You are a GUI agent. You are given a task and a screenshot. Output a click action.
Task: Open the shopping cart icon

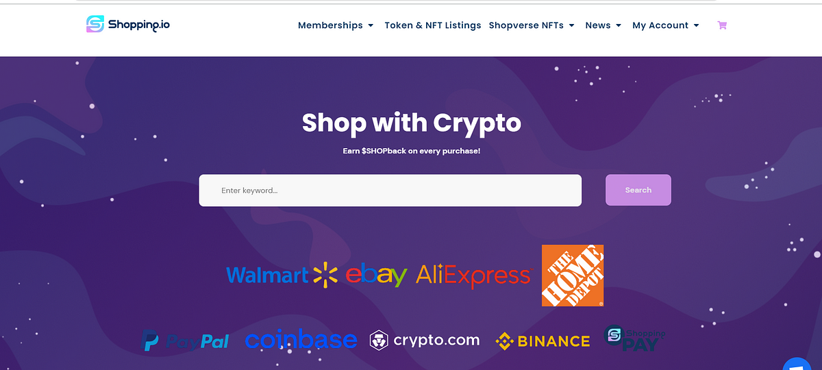(722, 25)
